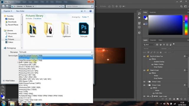Click lock all padlock icon

click(161, 52)
